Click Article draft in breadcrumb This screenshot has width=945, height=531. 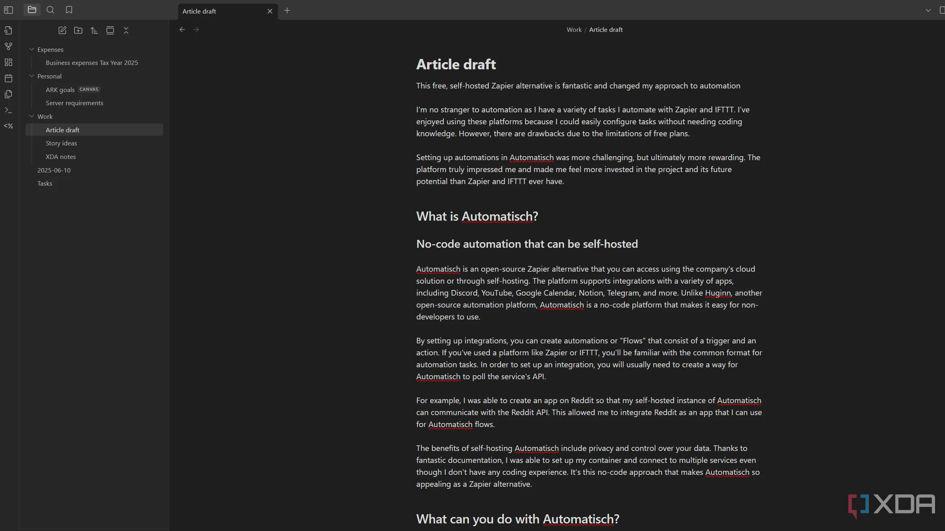(x=606, y=29)
